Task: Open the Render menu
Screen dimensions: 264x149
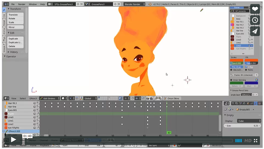Action: click(x=22, y=4)
